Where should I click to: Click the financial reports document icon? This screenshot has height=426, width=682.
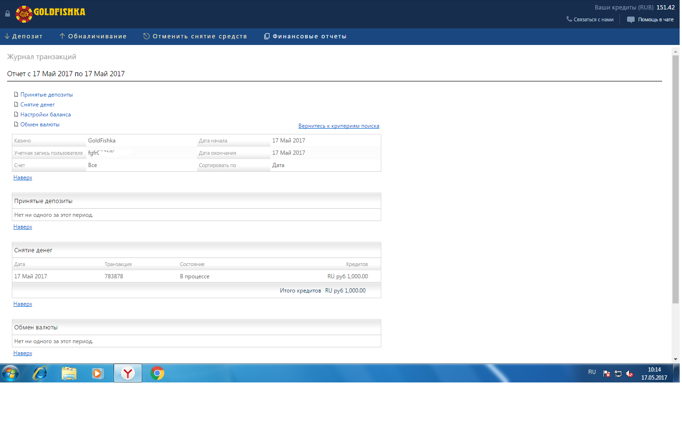click(x=267, y=36)
